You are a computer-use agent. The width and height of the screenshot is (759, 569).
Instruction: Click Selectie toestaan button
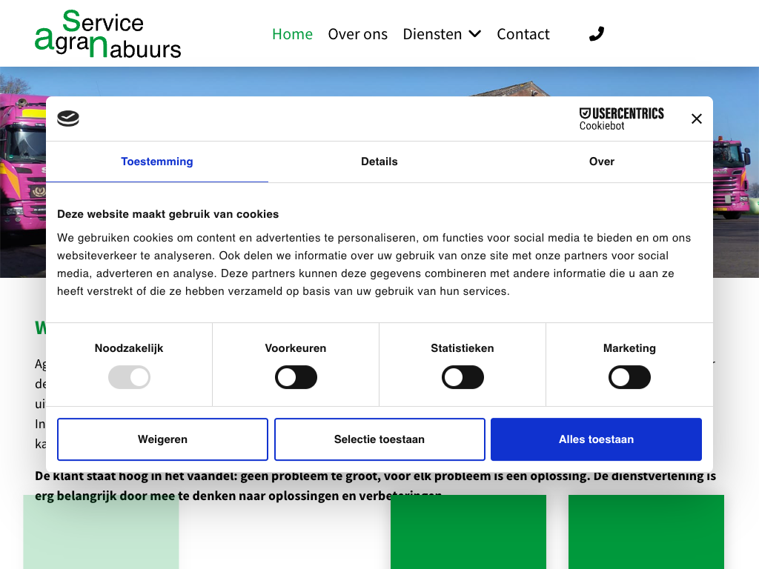pyautogui.click(x=379, y=439)
